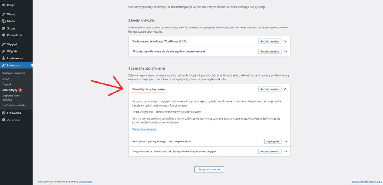Click the Strony pages icon
This screenshot has width=383, height=185.
point(4,28)
